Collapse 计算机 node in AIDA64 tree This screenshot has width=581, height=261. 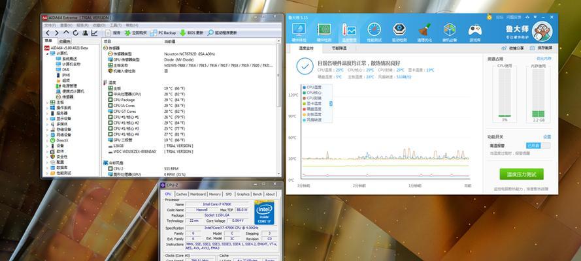(x=48, y=54)
